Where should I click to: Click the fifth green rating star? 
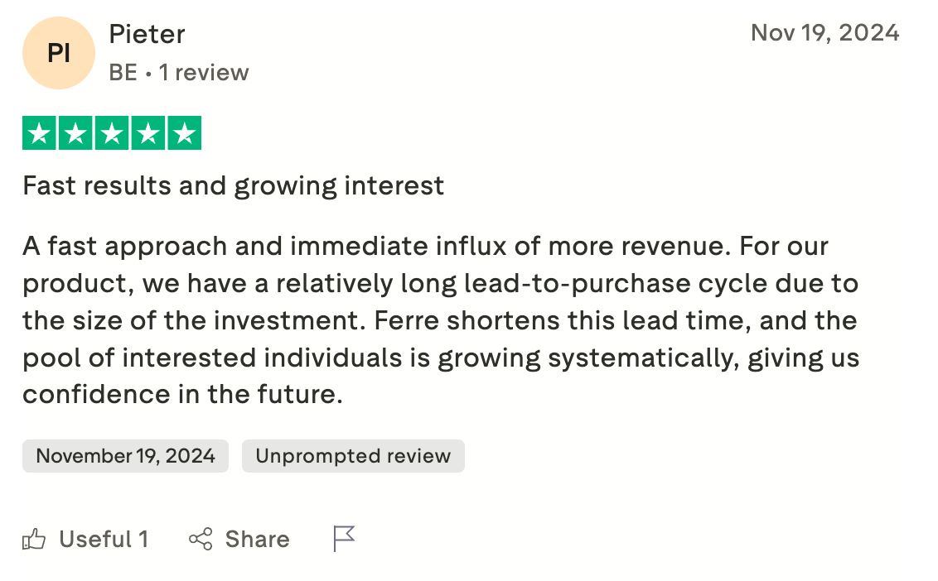pos(184,132)
